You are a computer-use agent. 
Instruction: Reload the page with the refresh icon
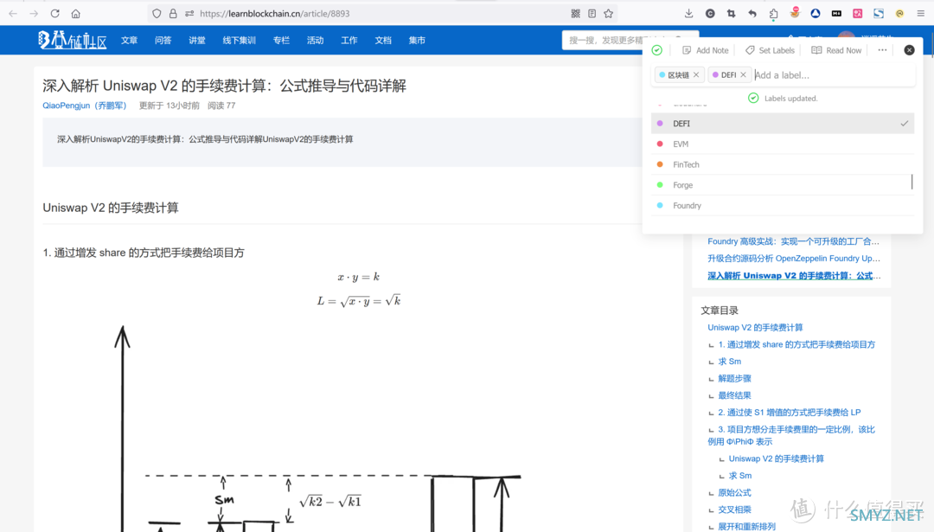click(x=54, y=13)
